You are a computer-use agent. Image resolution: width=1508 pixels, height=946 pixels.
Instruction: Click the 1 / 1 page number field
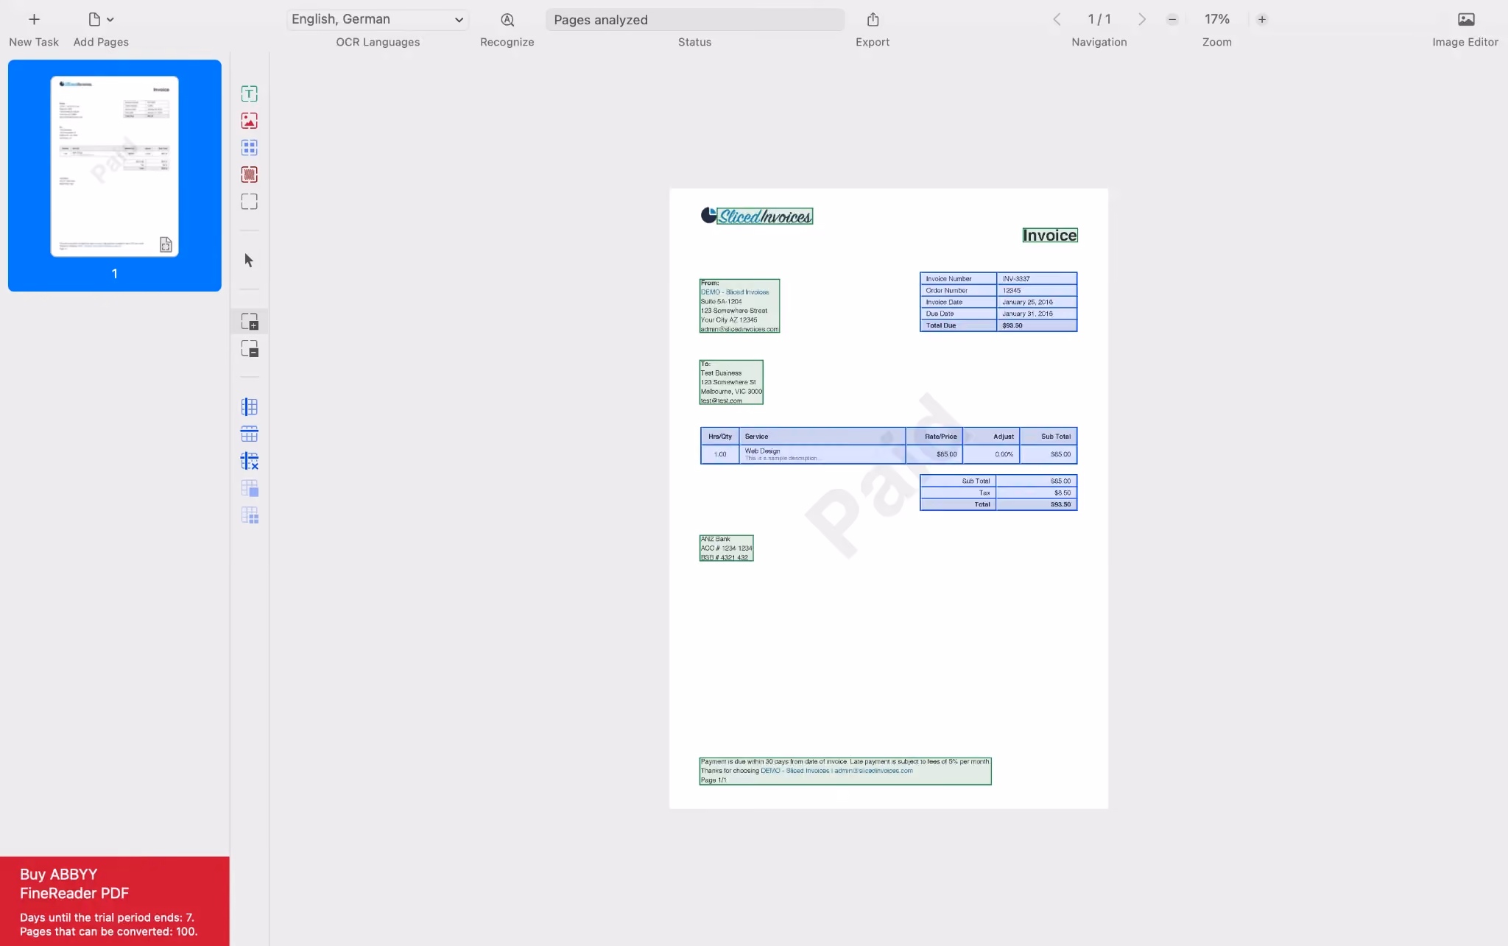(1099, 19)
